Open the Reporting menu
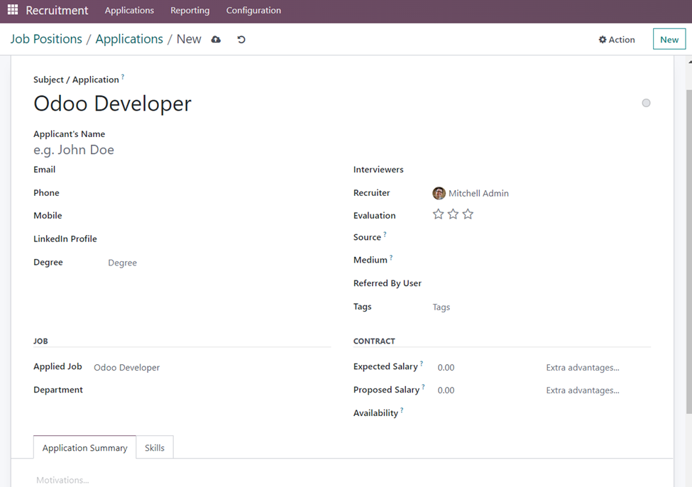 [x=190, y=11]
